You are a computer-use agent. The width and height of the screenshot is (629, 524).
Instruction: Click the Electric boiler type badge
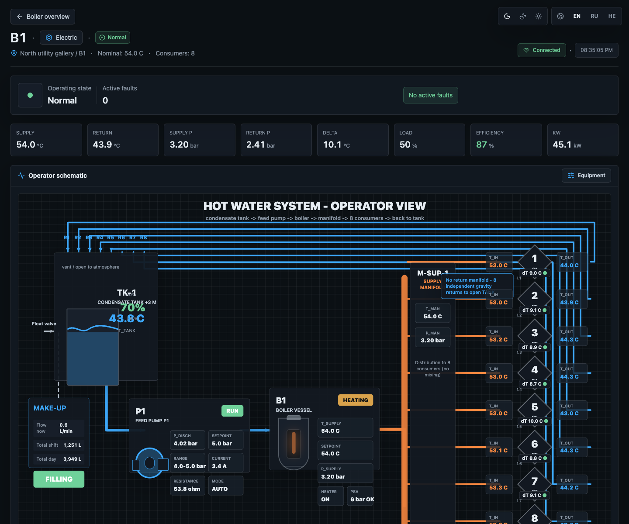[x=62, y=38]
